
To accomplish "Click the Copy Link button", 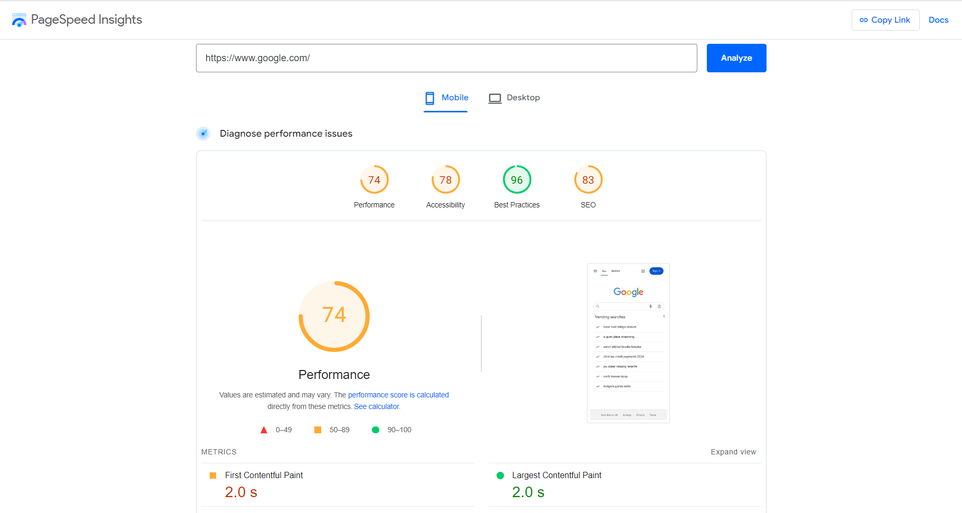I will (x=885, y=20).
